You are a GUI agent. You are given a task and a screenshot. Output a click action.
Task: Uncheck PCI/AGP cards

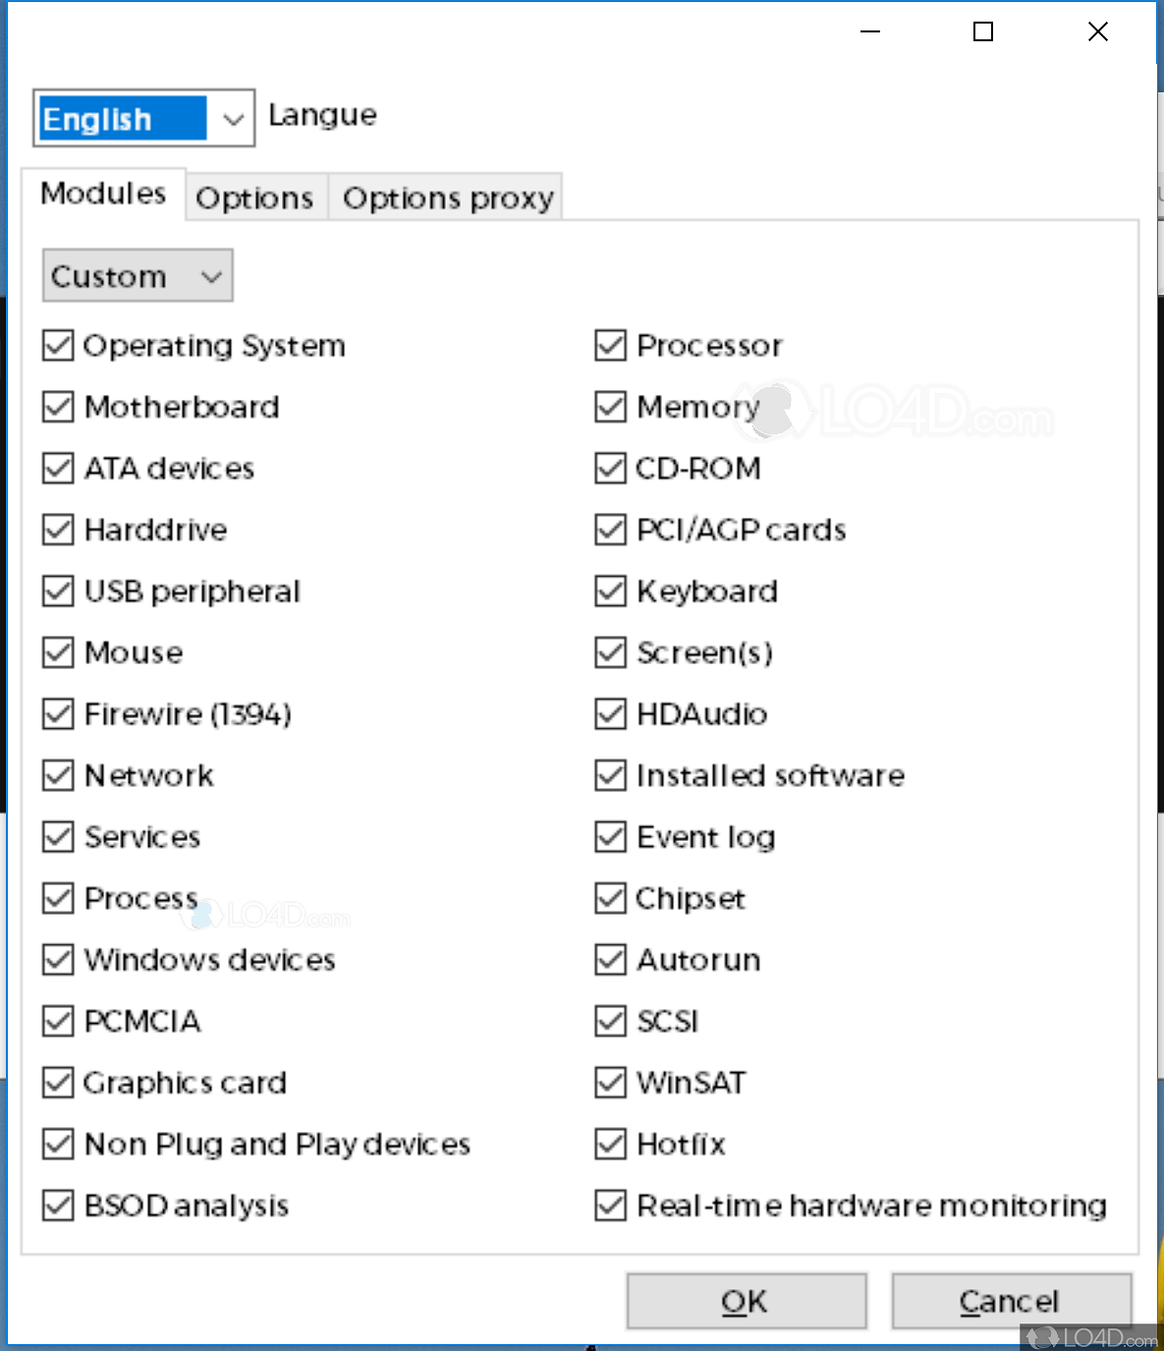[609, 530]
